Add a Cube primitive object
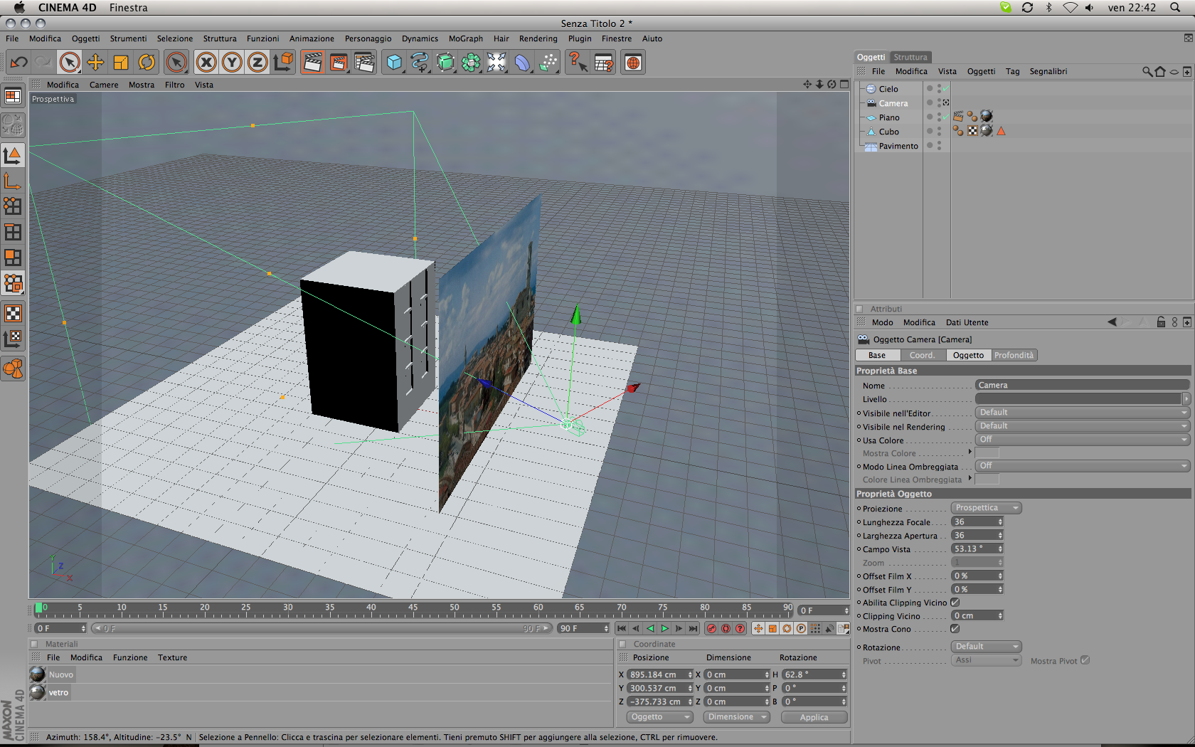 click(x=394, y=63)
